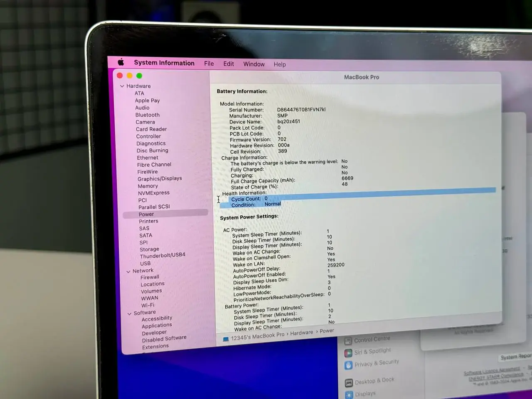Select PCI in the sidebar
The image size is (532, 399).
tap(143, 200)
